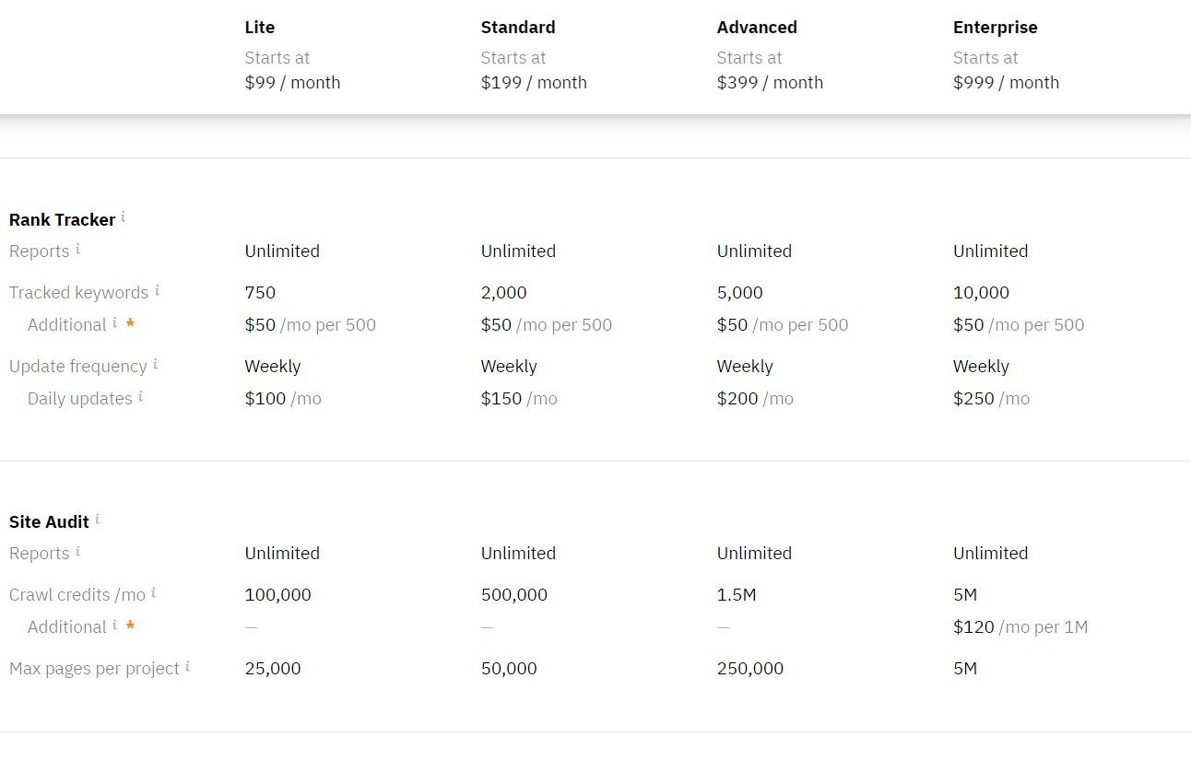Click orange asterisk next to Rank Tracker Additional
Screen dimensions: 1191x760
point(131,323)
